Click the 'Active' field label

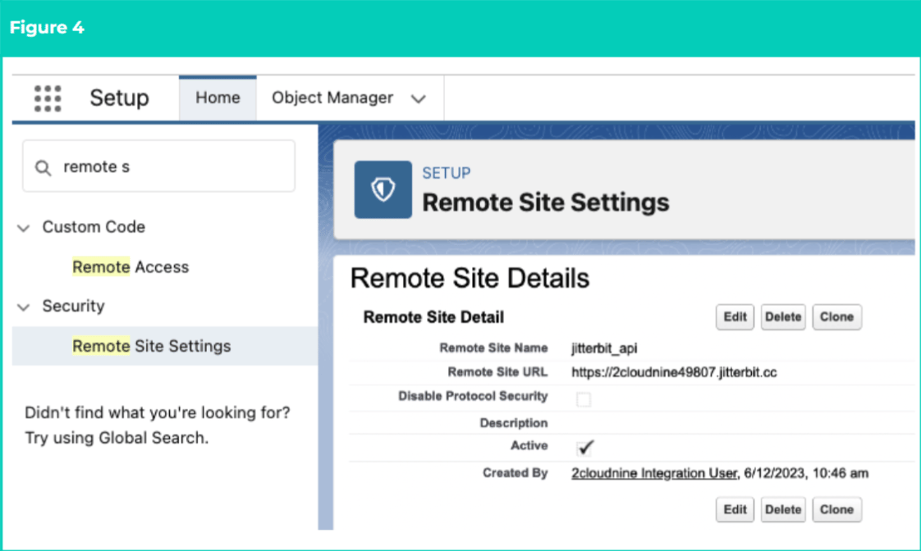tap(529, 446)
